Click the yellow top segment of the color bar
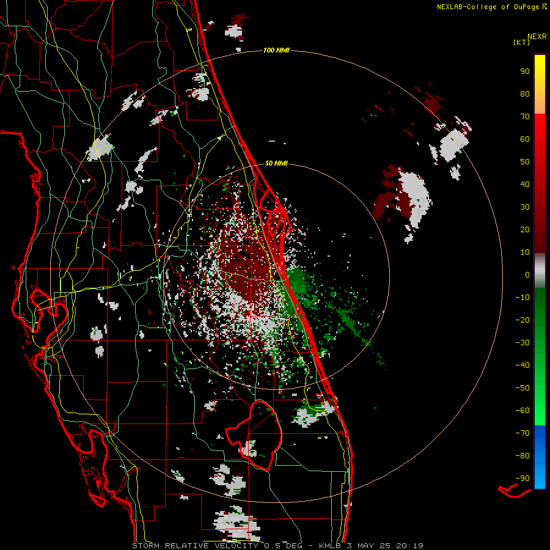This screenshot has height=550, width=550. pyautogui.click(x=540, y=84)
